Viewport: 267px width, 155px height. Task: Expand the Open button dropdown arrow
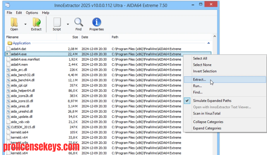coord(25,24)
